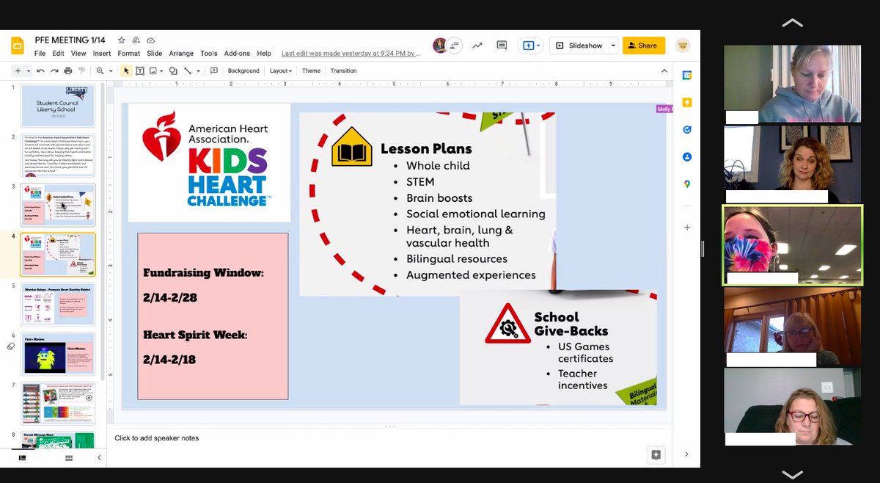Image resolution: width=880 pixels, height=483 pixels.
Task: Select slide 1 Student Council thumbnail
Action: [57, 106]
